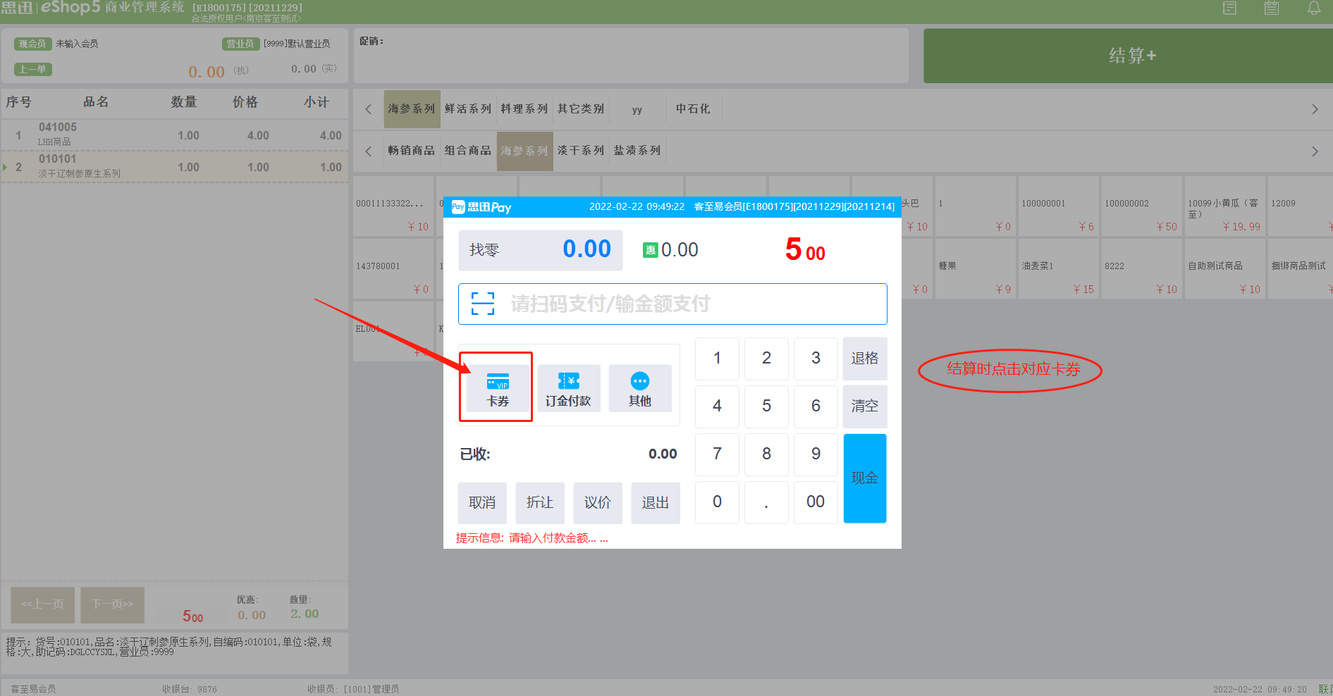The width and height of the screenshot is (1333, 696).
Task: Click keypad double zero 00 key
Action: click(x=816, y=502)
